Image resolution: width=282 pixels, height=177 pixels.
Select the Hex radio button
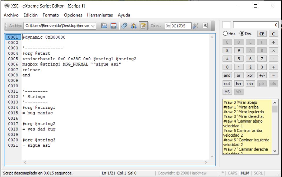click(225, 33)
